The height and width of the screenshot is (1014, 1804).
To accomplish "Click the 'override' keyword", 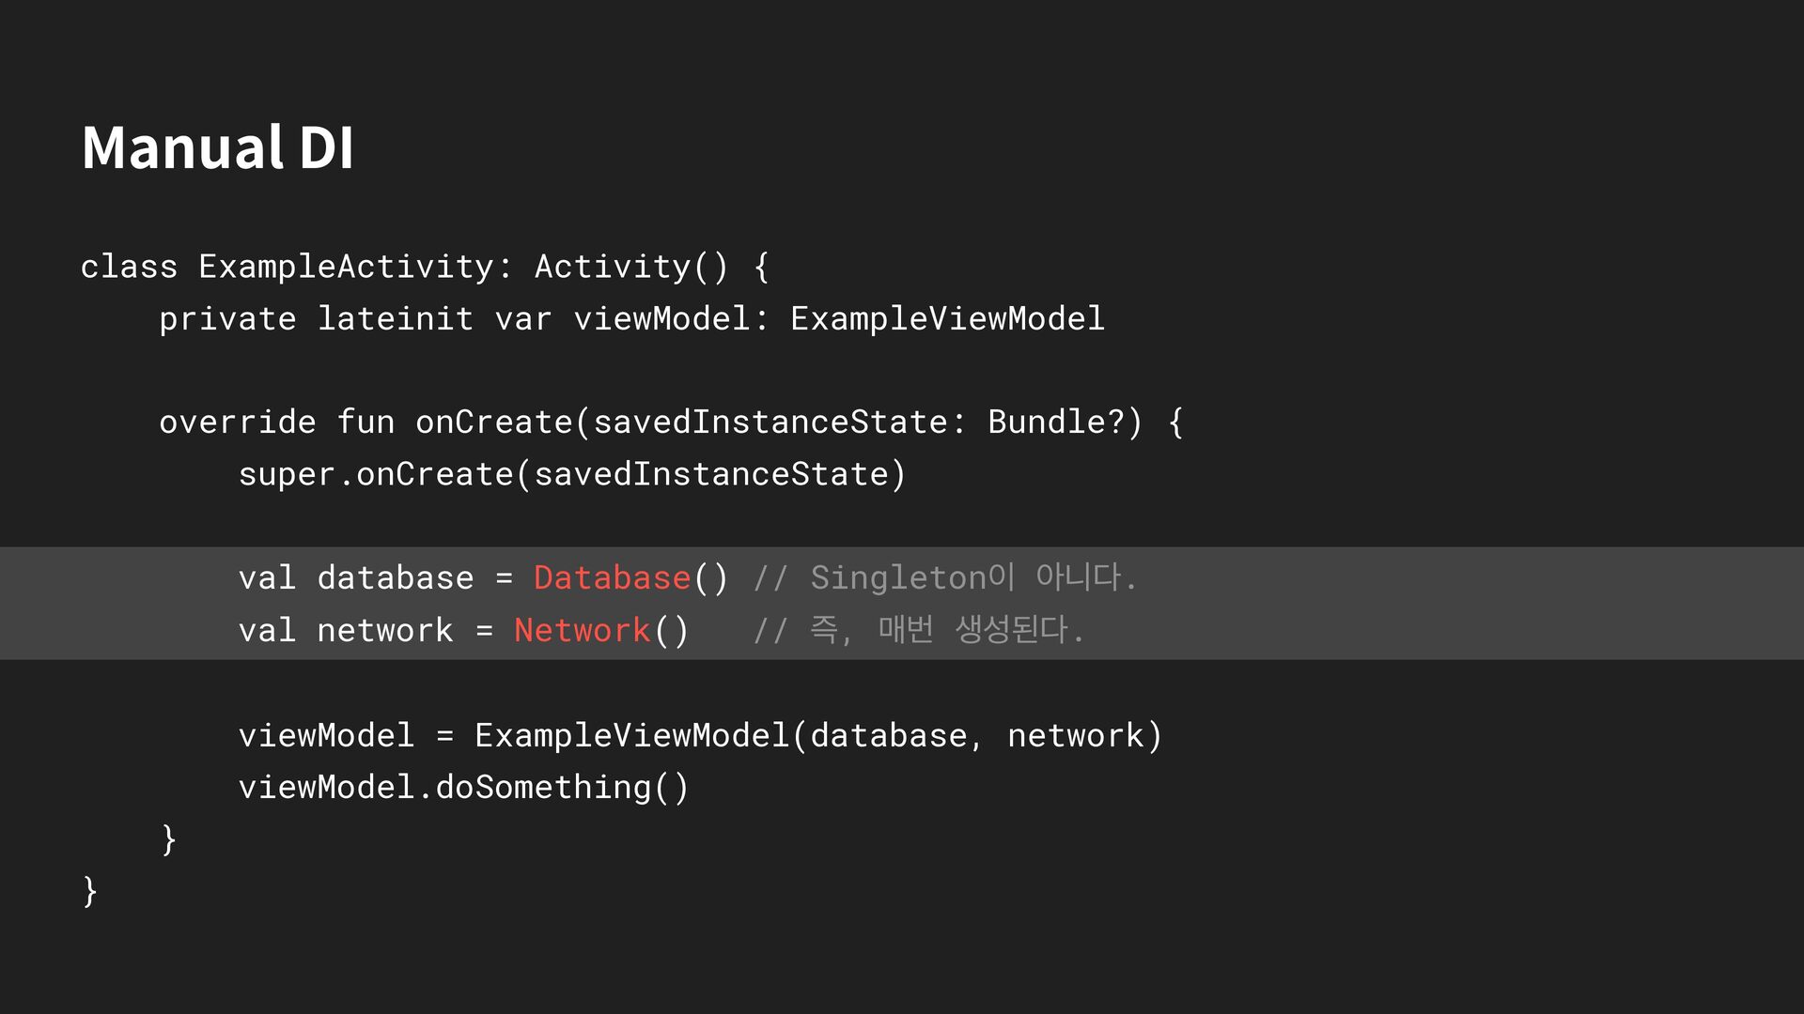I will point(237,422).
